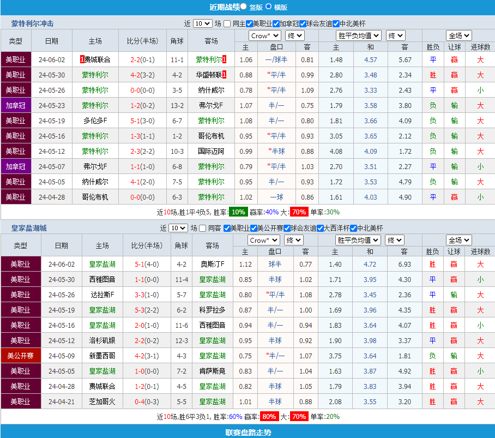495x438 pixels.
Task: Open match count dropdown for 皇家盐湖城
Action: pos(178,229)
